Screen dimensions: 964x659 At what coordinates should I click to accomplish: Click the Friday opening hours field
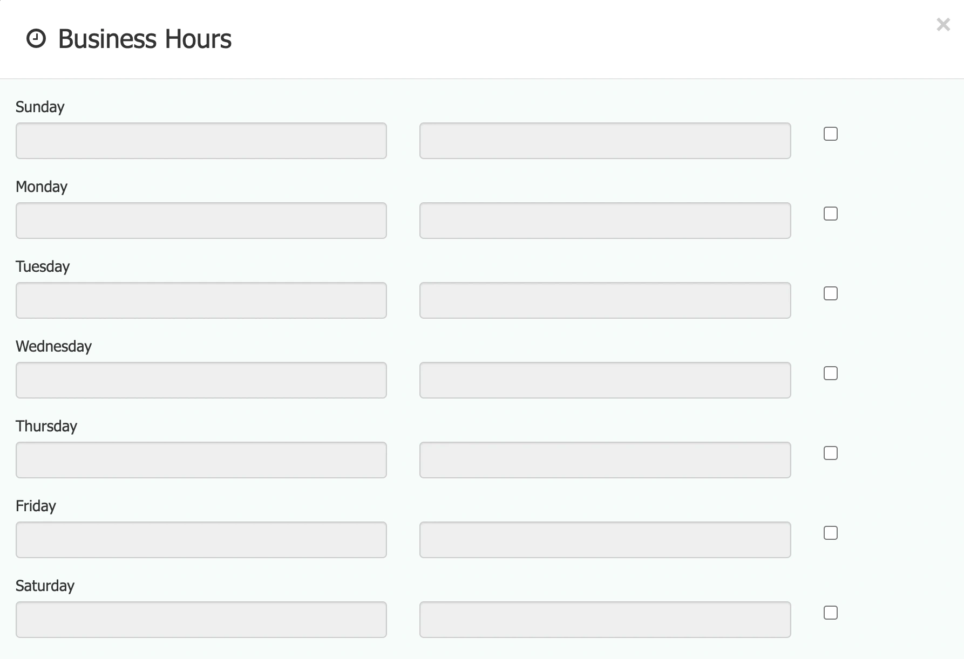pos(201,540)
